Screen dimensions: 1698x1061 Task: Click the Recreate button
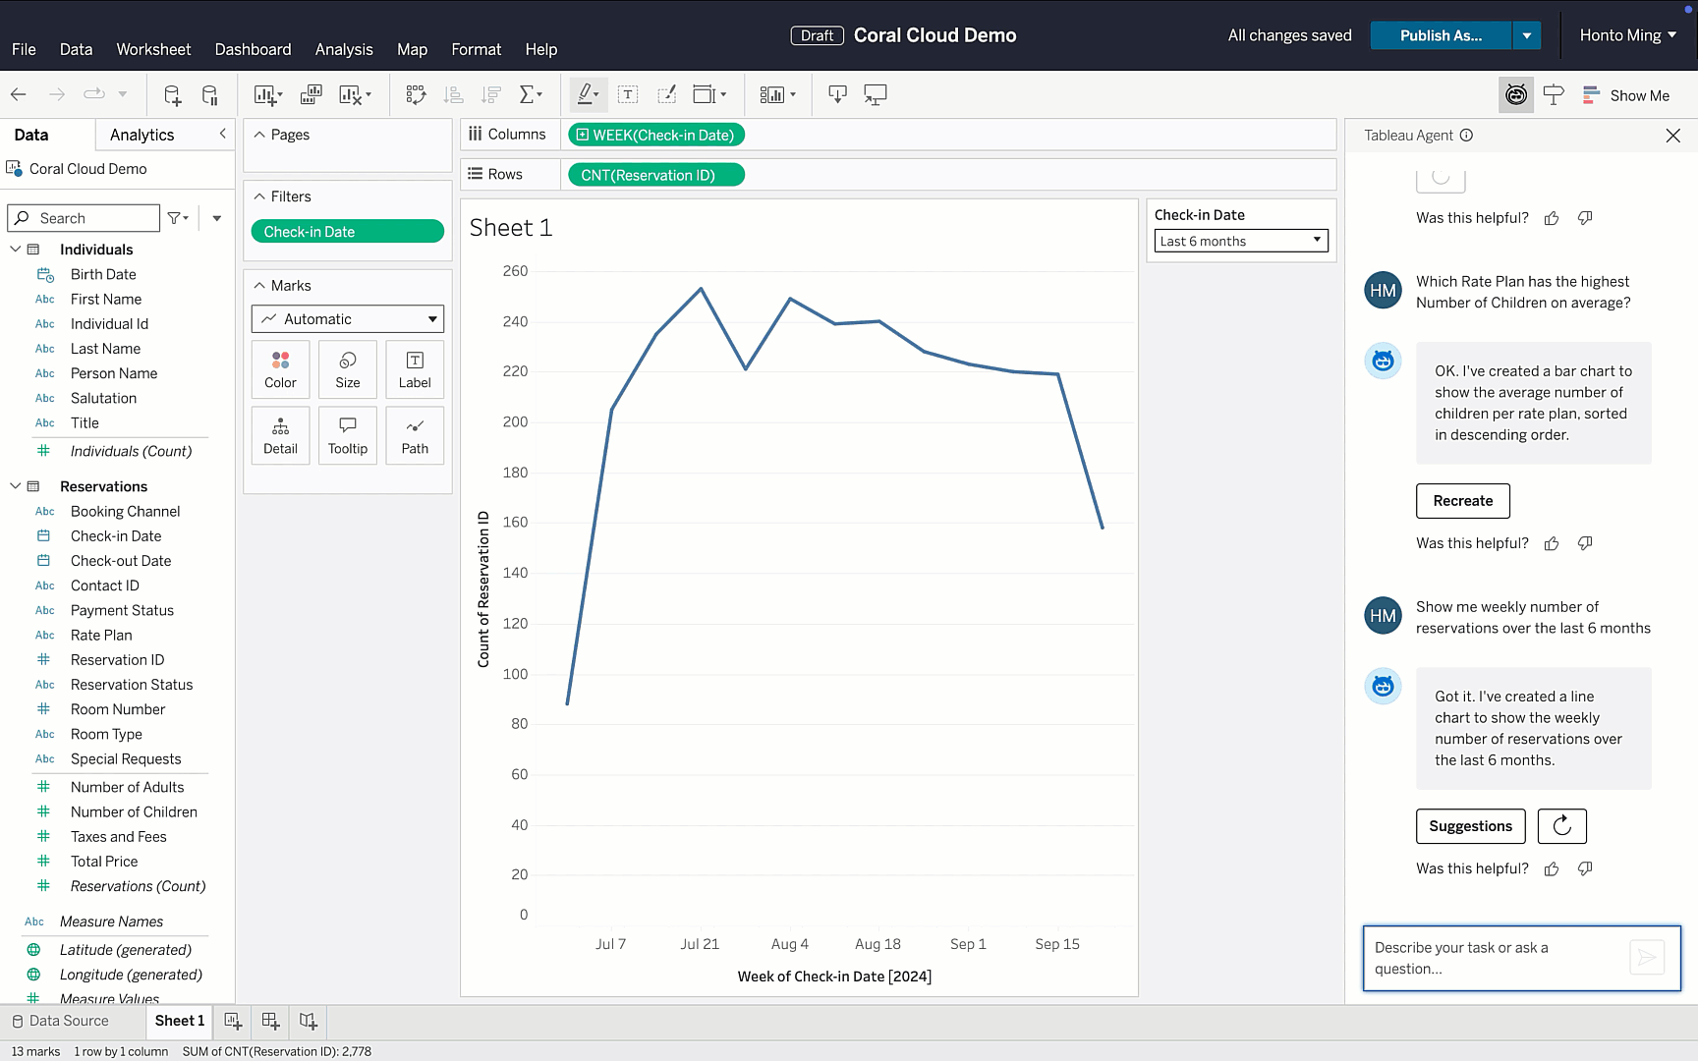(1462, 501)
